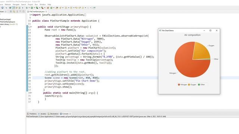
Task: Expand folded imports on line 1
Action: tap(31, 15)
